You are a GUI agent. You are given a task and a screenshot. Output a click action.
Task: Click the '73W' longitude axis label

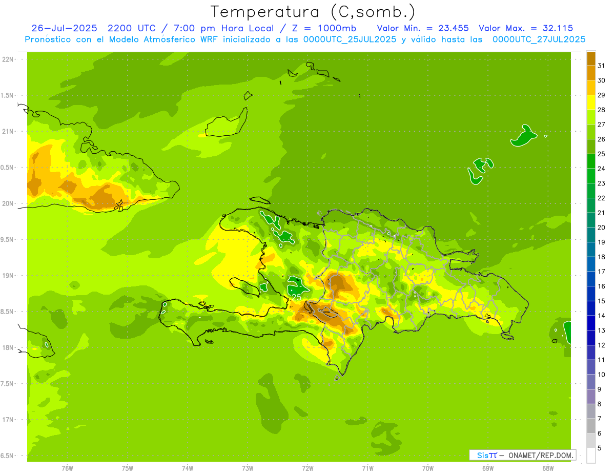[248, 468]
